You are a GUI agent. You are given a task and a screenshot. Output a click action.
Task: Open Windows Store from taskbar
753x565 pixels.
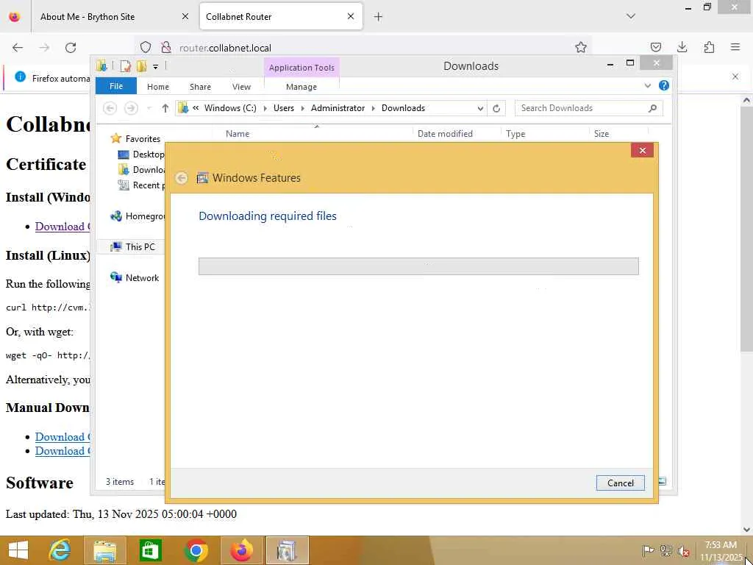150,550
